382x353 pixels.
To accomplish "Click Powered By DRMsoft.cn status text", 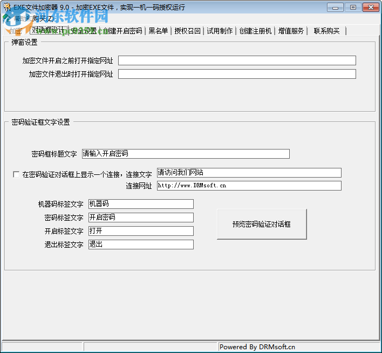I will click(257, 347).
